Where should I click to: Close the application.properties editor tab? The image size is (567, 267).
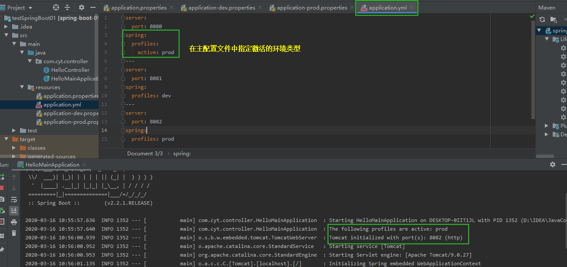tap(172, 7)
